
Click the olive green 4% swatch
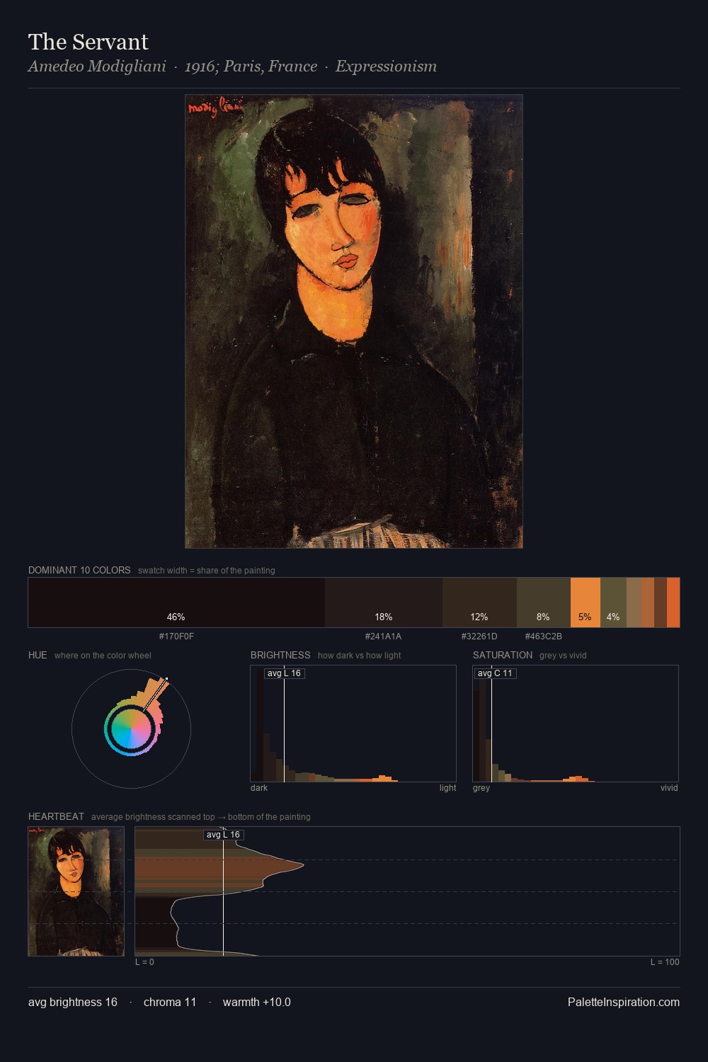pos(613,603)
